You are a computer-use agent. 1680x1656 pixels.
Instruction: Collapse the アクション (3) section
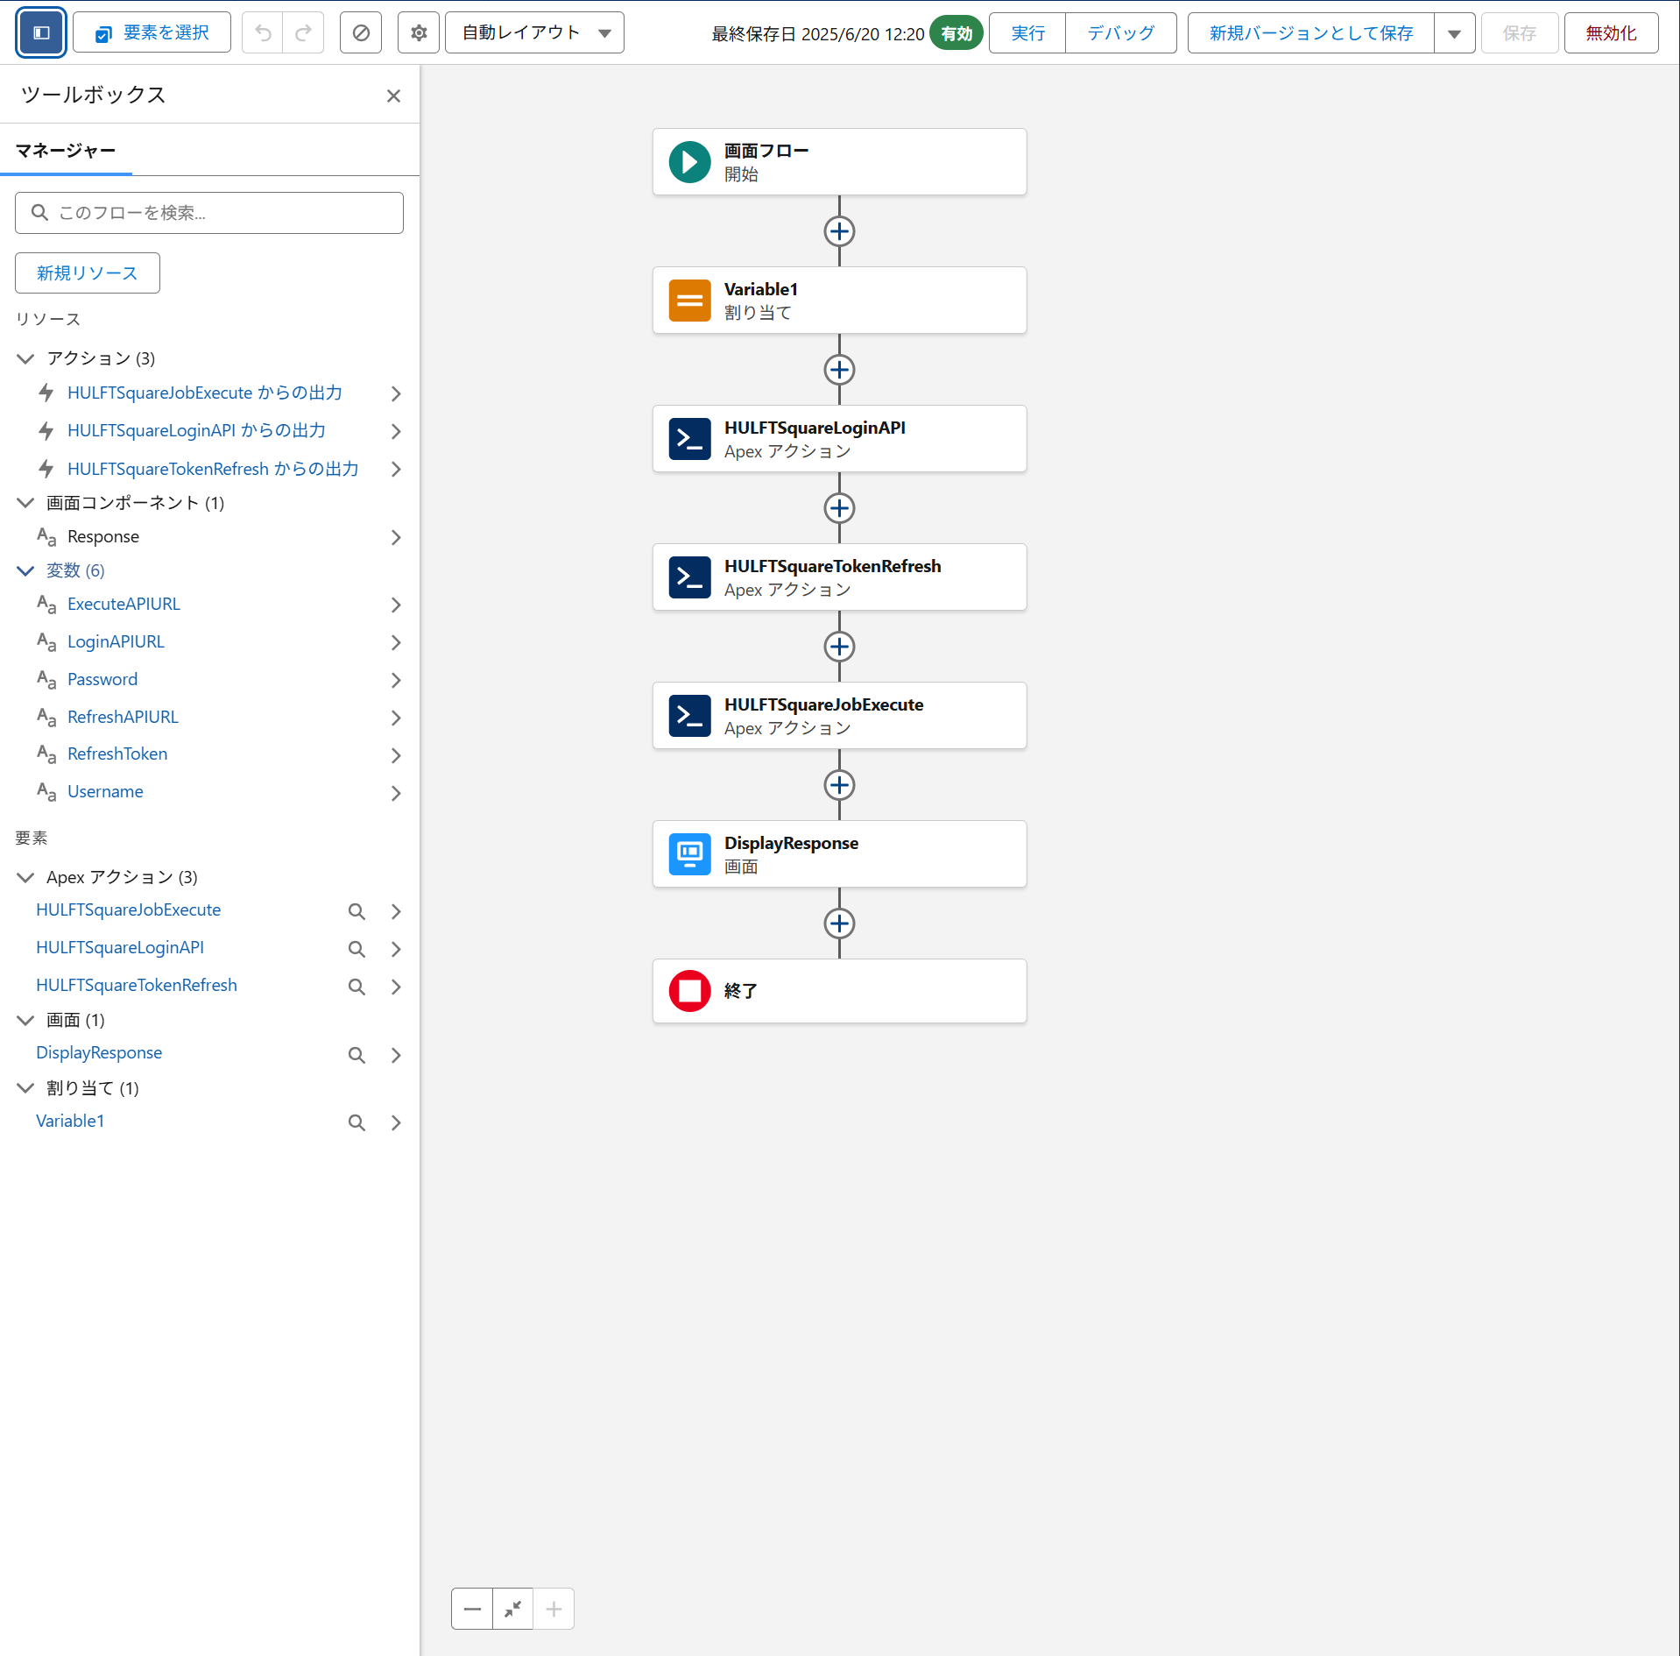[x=25, y=358]
